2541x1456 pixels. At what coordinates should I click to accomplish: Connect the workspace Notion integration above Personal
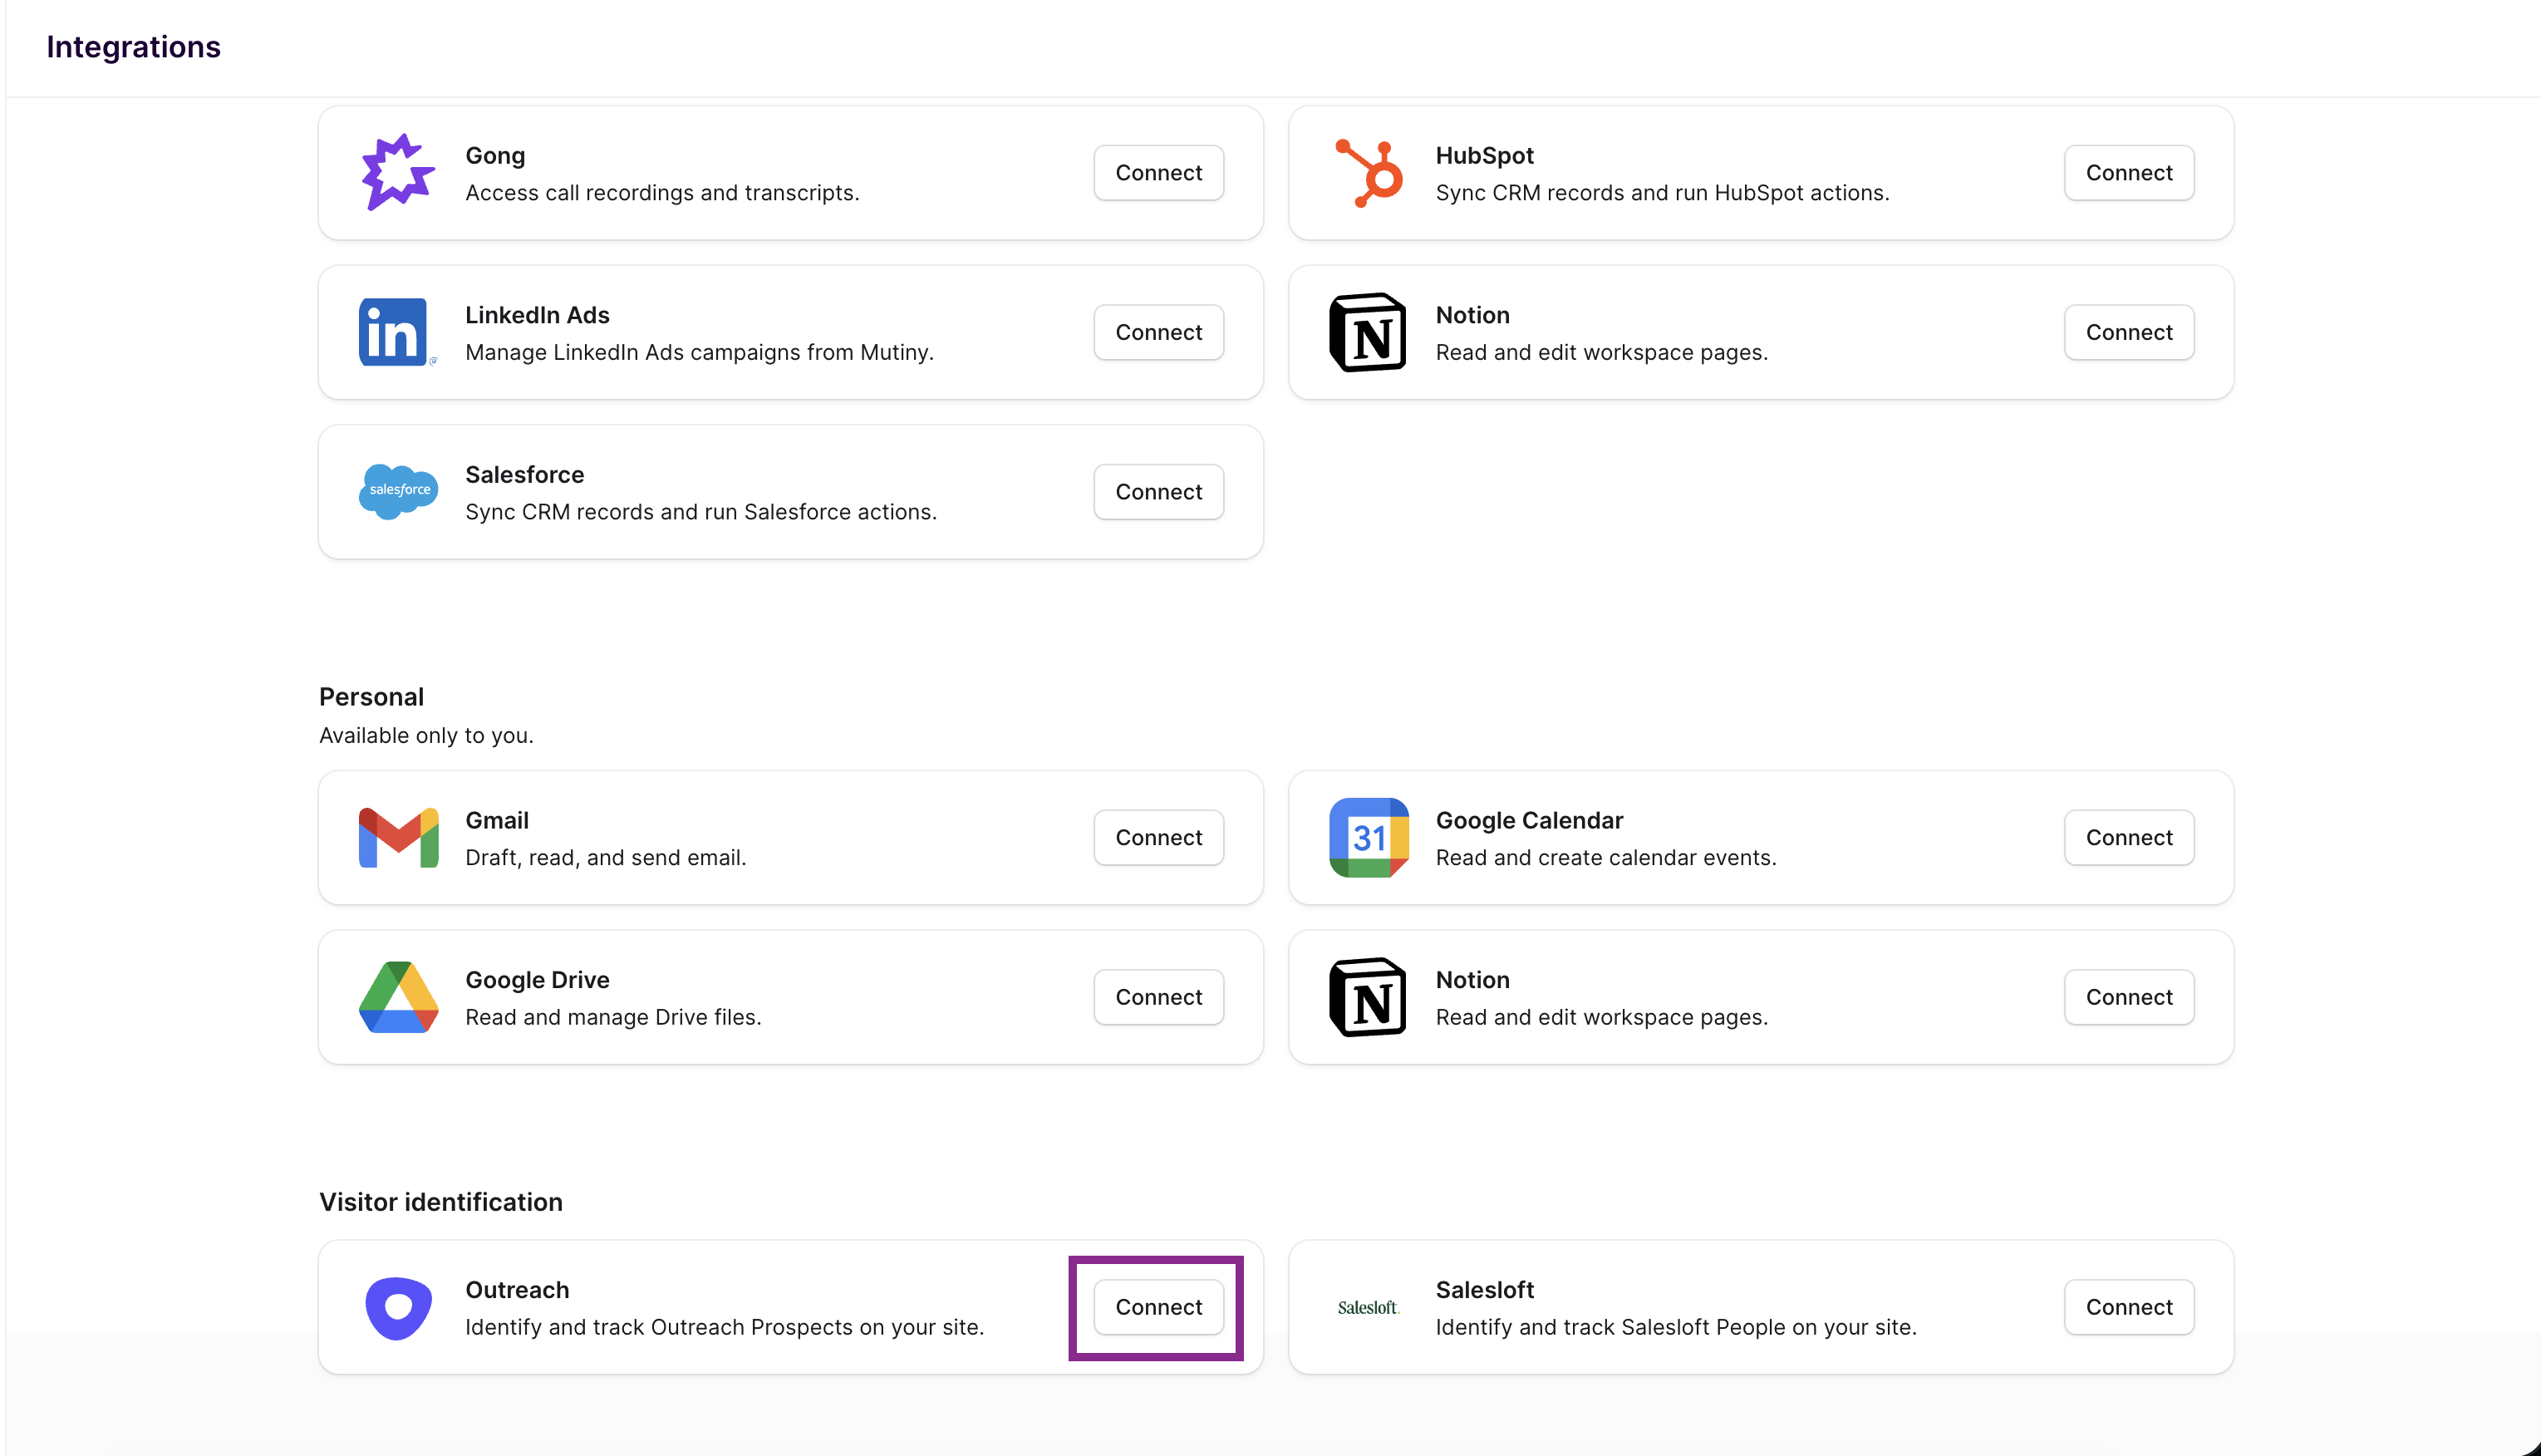2129,332
